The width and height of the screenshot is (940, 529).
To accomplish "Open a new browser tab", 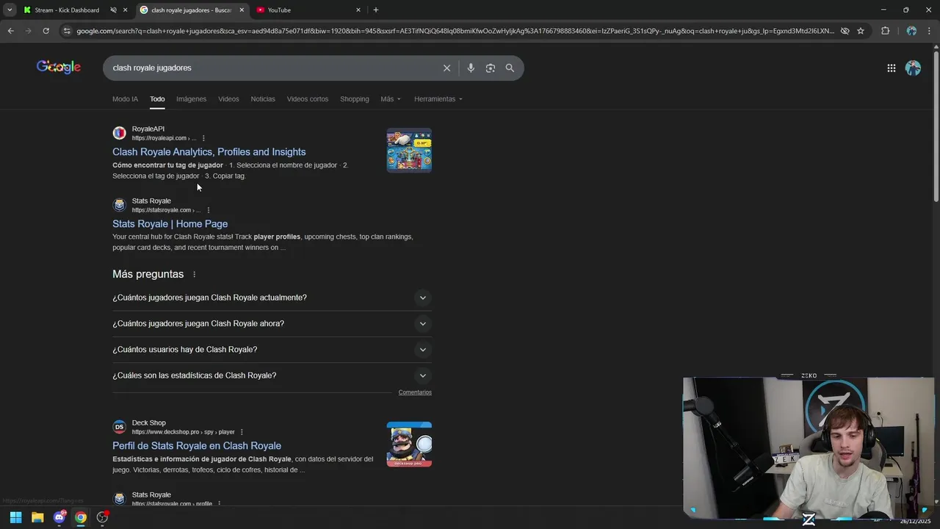I will click(376, 10).
